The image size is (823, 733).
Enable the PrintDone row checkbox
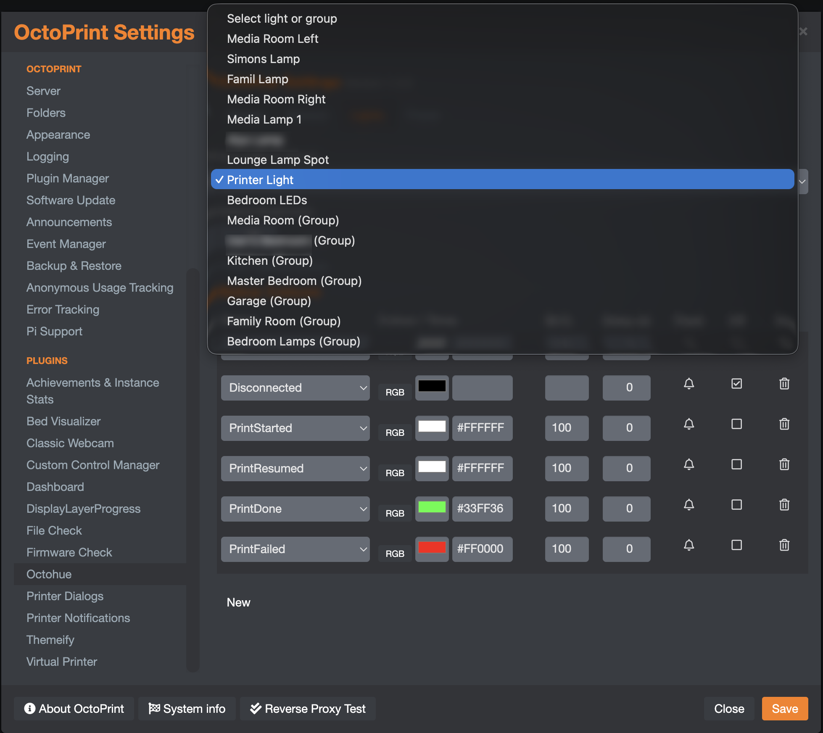coord(736,504)
